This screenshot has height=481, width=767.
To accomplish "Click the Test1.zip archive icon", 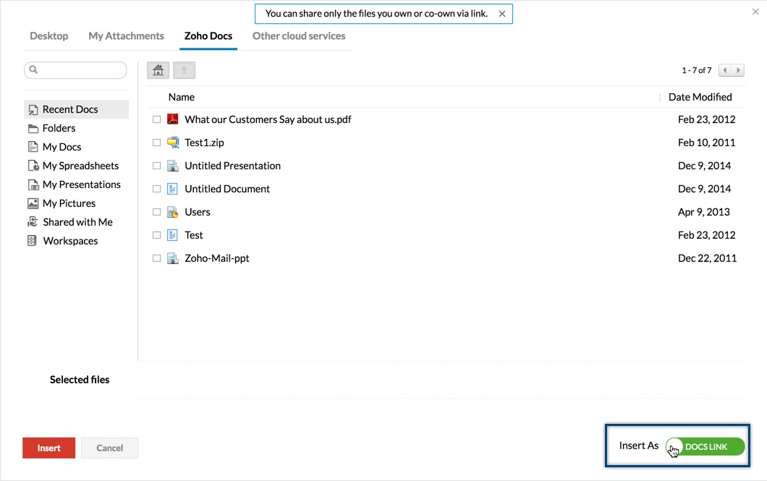I will point(172,142).
